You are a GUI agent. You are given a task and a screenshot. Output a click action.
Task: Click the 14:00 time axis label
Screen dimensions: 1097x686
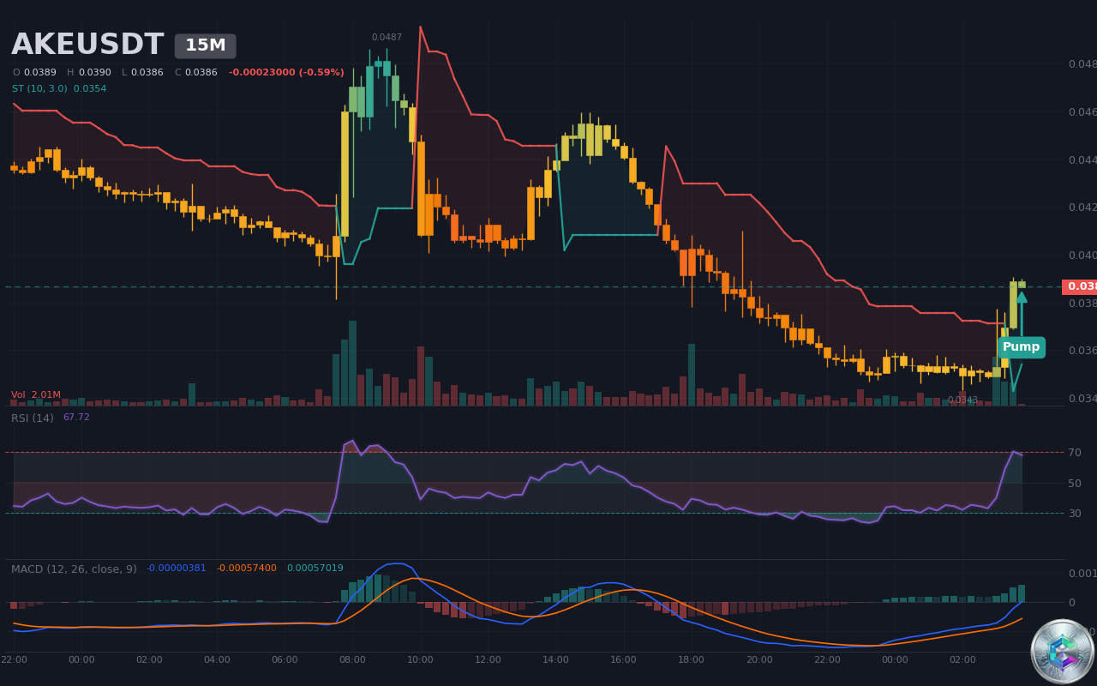pyautogui.click(x=555, y=660)
